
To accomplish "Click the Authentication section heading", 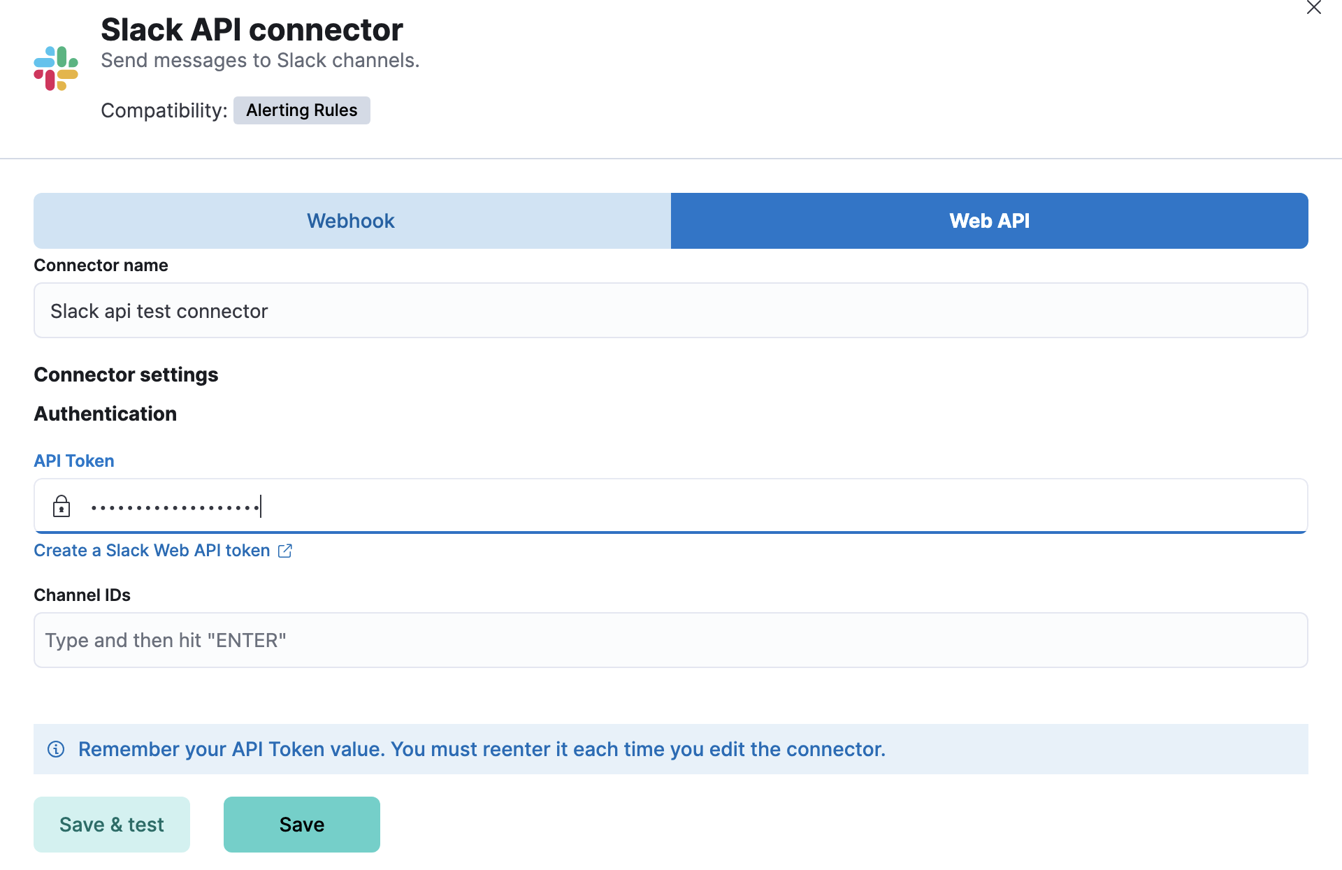I will (105, 414).
